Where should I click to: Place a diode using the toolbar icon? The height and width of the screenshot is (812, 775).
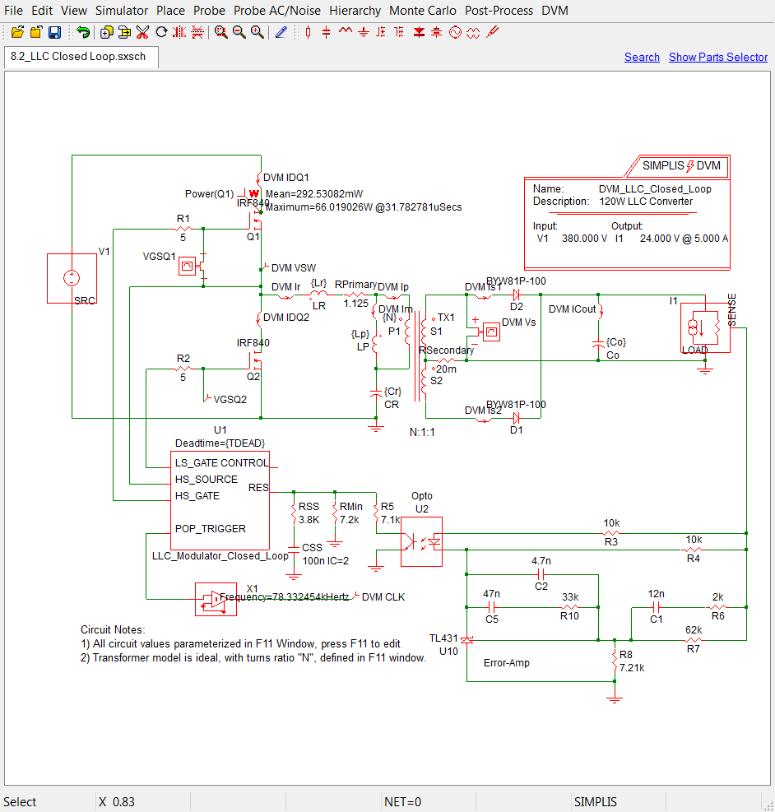pos(419,31)
